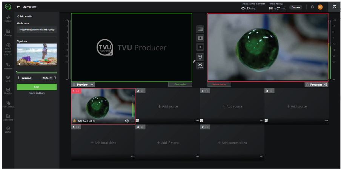This screenshot has width=341, height=169.
Task: Select the large picture-in-picture transition icon
Action: click(x=200, y=38)
